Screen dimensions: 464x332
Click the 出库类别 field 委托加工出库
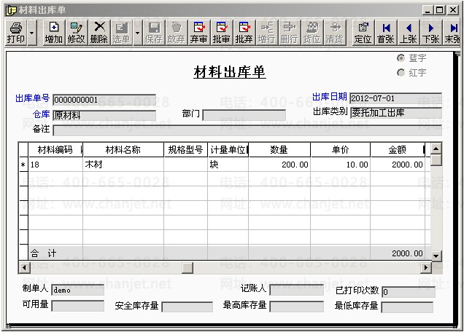point(396,113)
